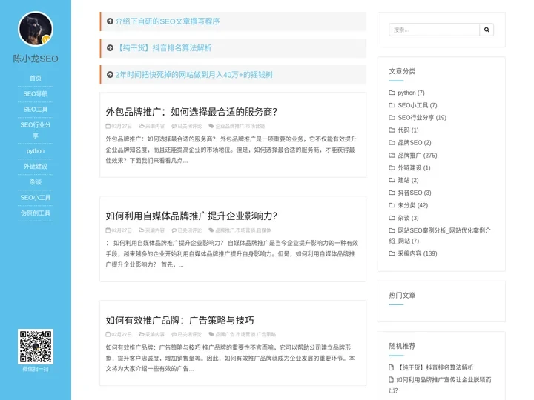
Task: Click the WeChat QR code image
Action: tap(36, 346)
